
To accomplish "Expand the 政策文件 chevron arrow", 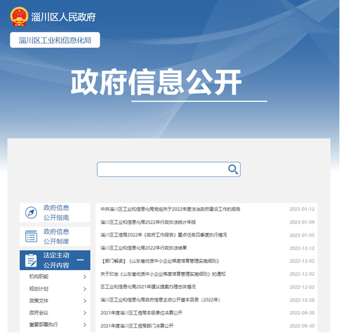I will (85, 301).
